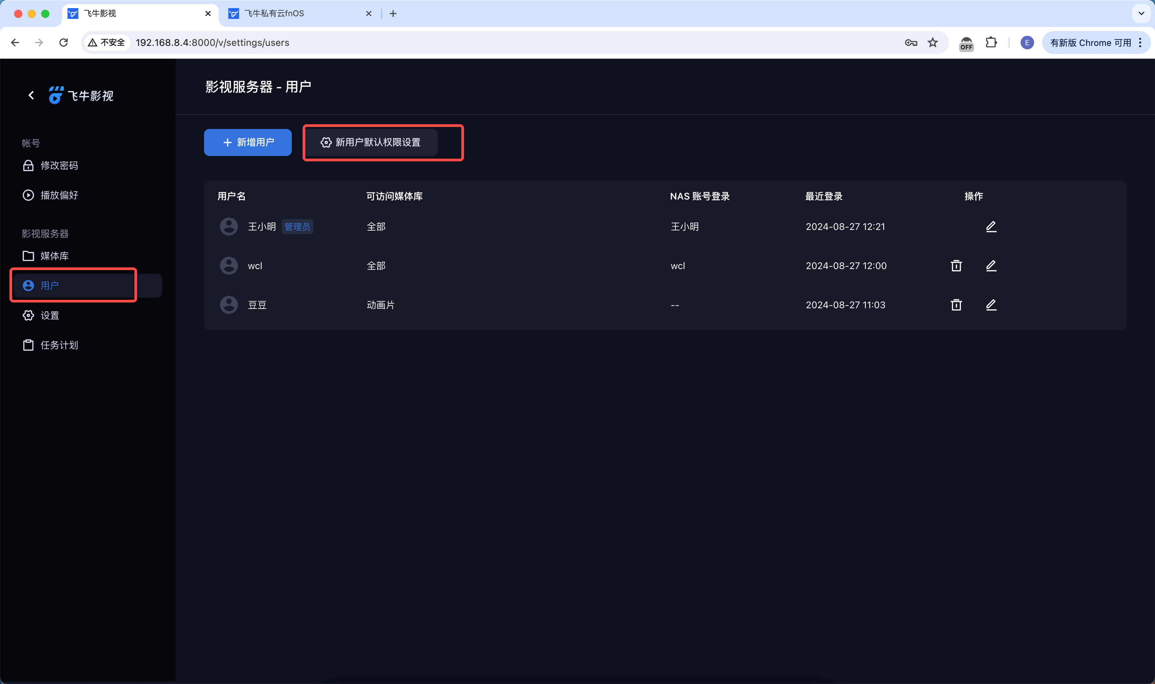Open 修改密码 in sidebar
Screen dimensions: 1155x684
point(59,165)
